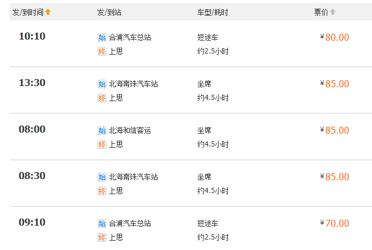Click the 发/到站 column header
The height and width of the screenshot is (250, 372).
(109, 12)
